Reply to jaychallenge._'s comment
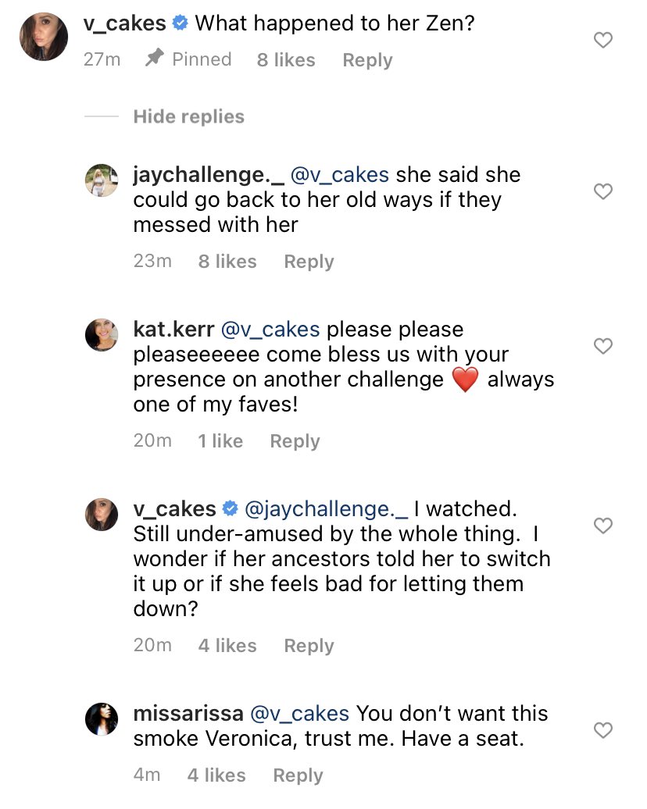This screenshot has height=809, width=647. click(309, 262)
